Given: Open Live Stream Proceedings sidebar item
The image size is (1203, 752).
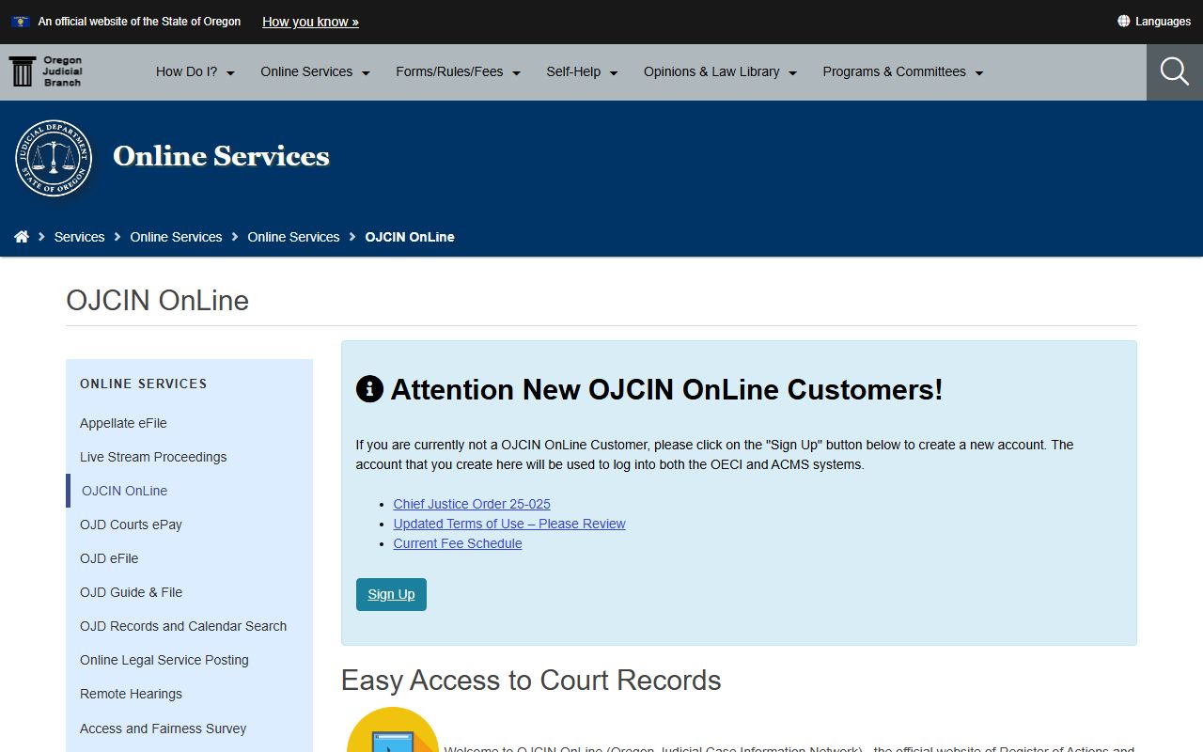Looking at the screenshot, I should click(153, 457).
